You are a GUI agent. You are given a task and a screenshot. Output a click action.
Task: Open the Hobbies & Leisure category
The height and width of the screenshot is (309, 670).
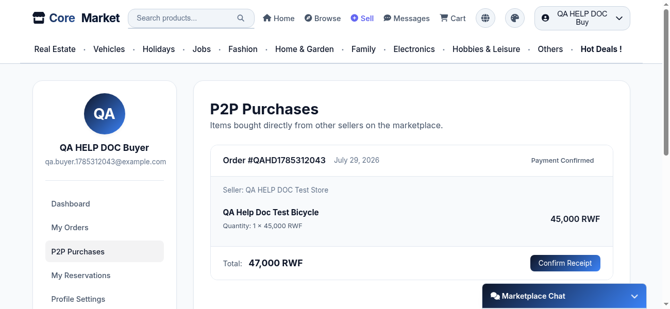pyautogui.click(x=487, y=49)
